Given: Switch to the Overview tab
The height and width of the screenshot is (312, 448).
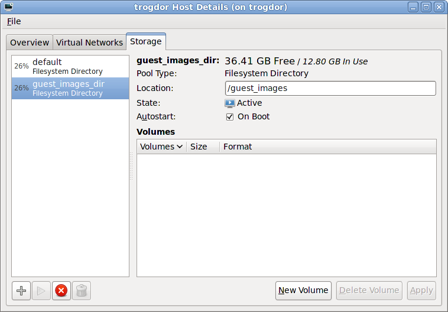Looking at the screenshot, I should click(30, 43).
